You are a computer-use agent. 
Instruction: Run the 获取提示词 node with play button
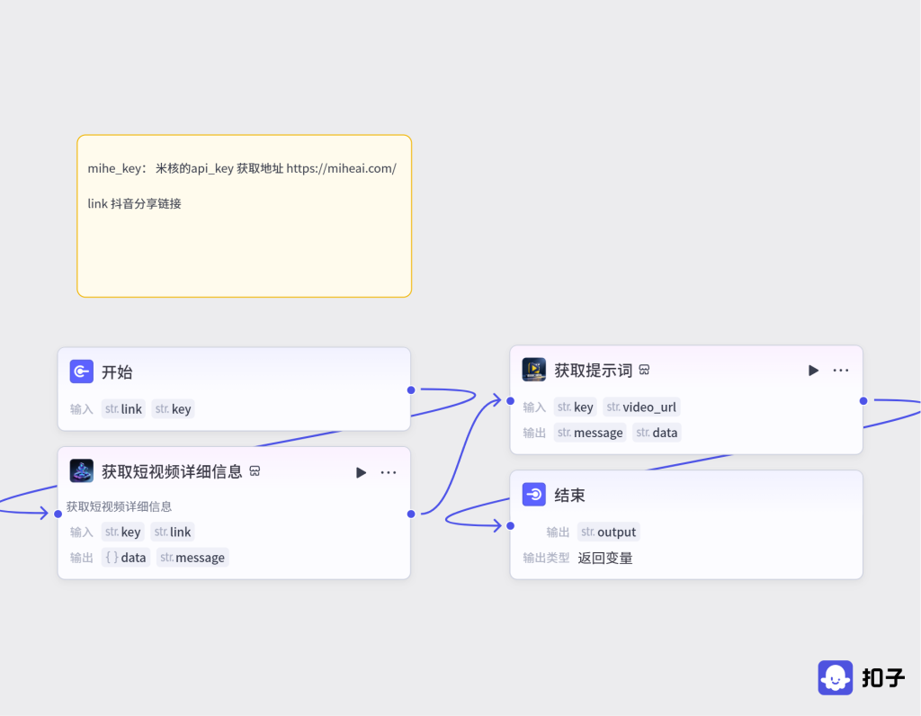tap(813, 370)
